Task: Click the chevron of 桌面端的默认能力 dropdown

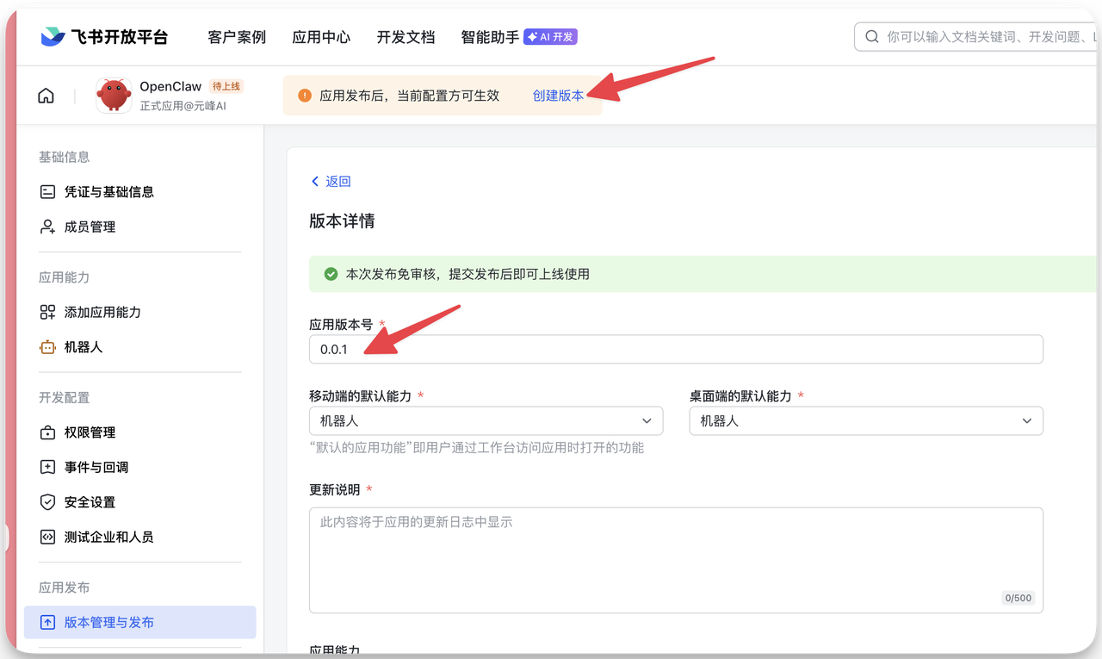Action: [x=1026, y=421]
